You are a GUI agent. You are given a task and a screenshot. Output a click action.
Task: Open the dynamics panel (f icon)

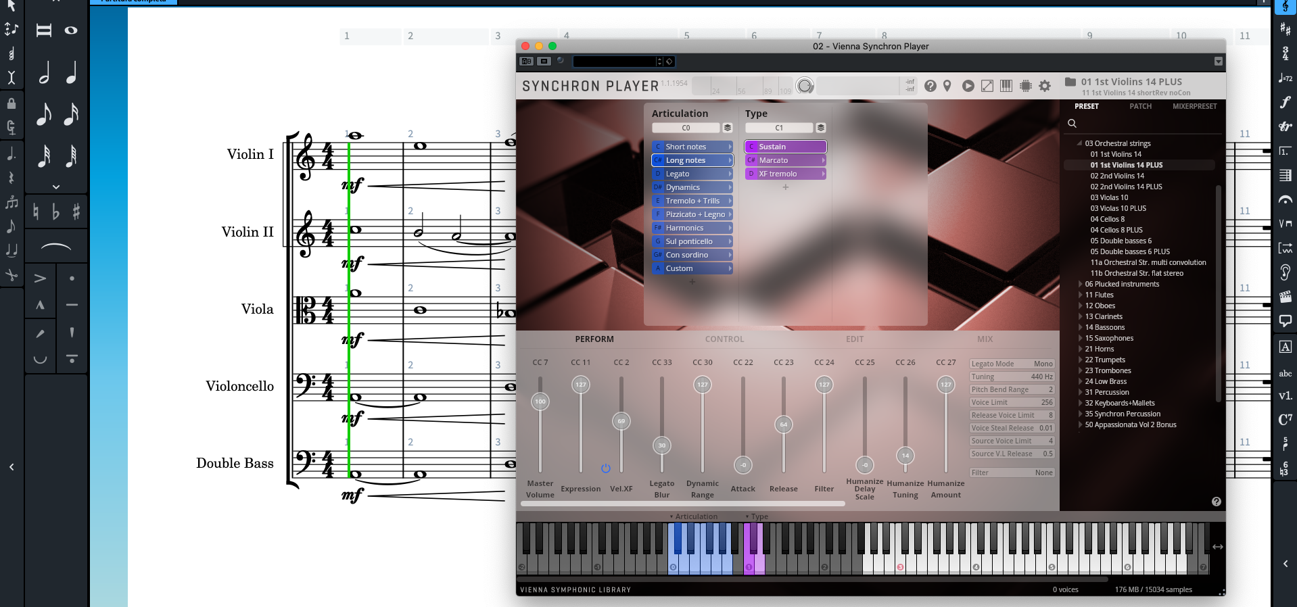click(x=1285, y=102)
